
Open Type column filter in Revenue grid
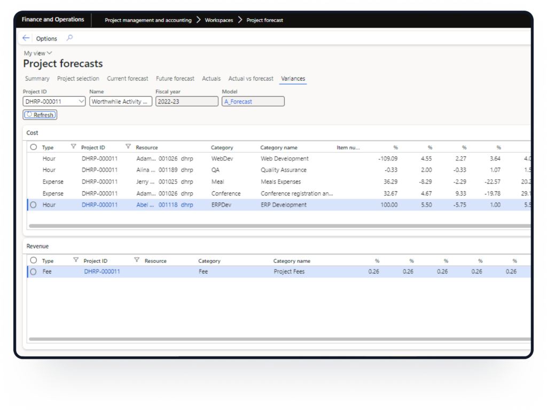(76, 260)
